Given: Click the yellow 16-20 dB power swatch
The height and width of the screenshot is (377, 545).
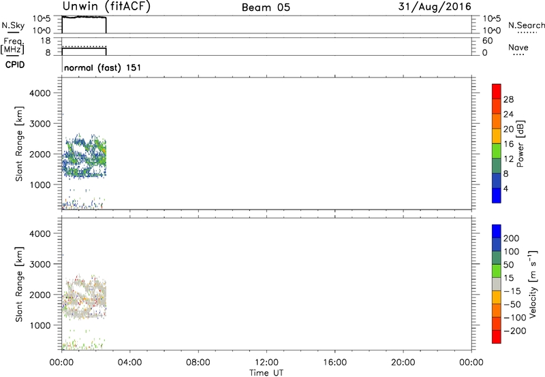Looking at the screenshot, I should (497, 136).
